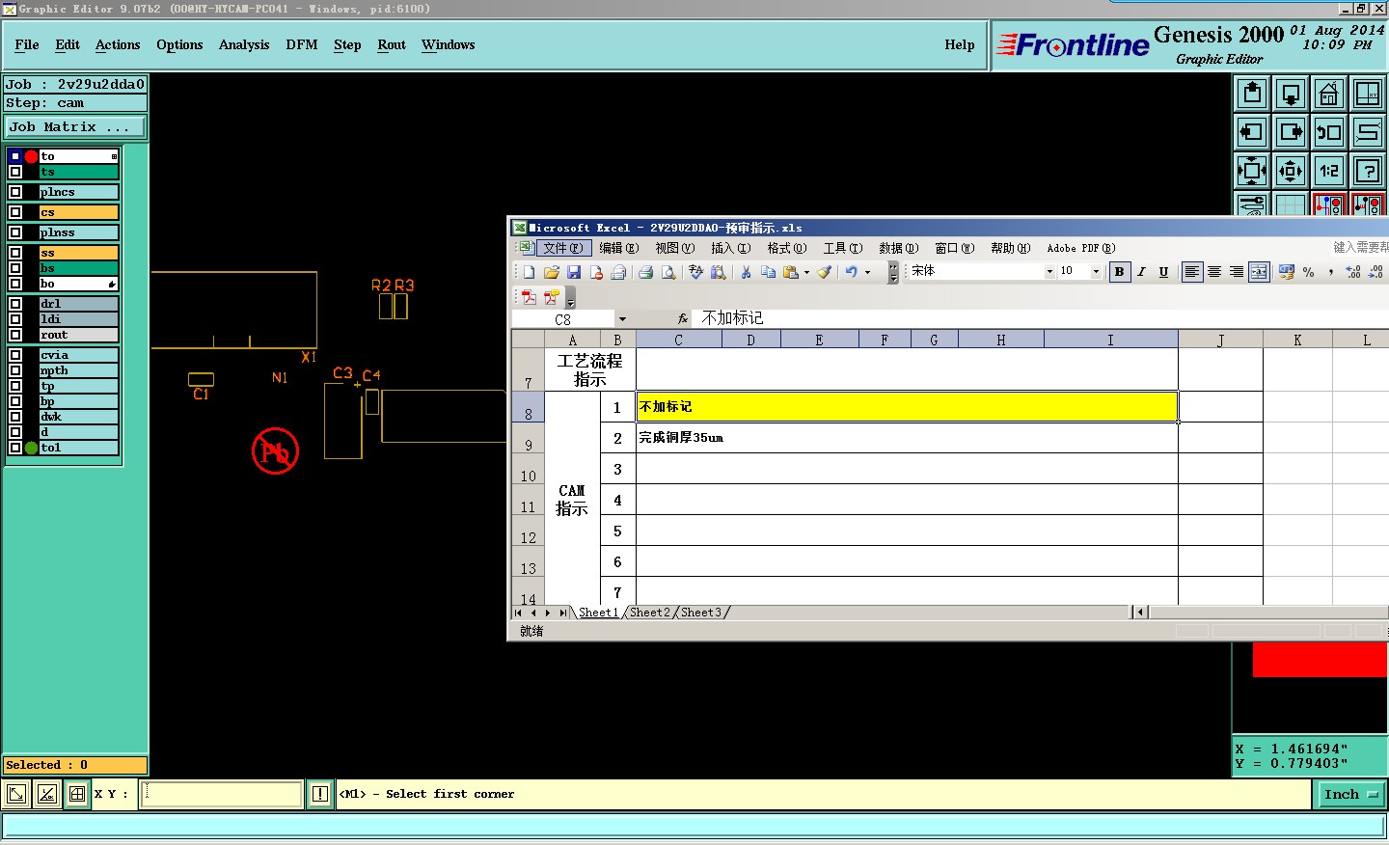Image resolution: width=1389 pixels, height=845 pixels.
Task: Click the 1:2 scale icon
Action: (x=1329, y=171)
